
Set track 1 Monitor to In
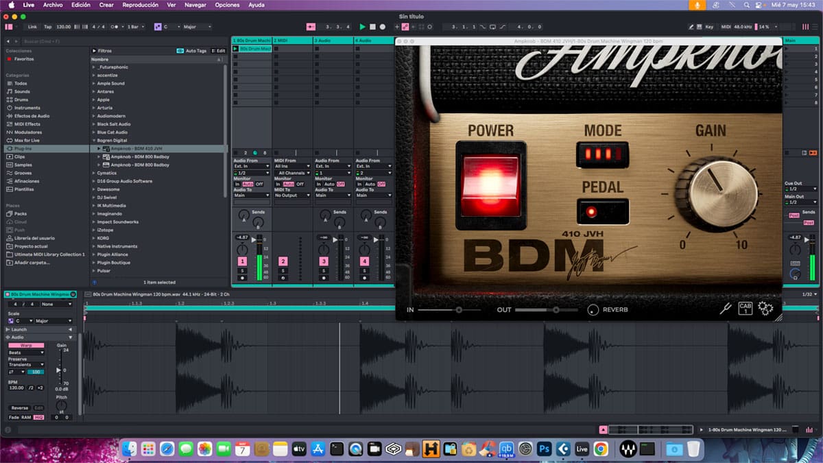[x=238, y=184]
